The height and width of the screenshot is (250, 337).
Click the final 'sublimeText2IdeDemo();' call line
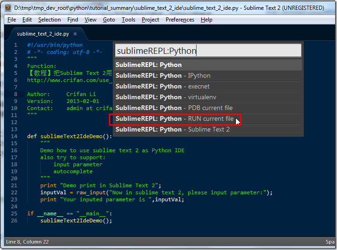coord(76,221)
